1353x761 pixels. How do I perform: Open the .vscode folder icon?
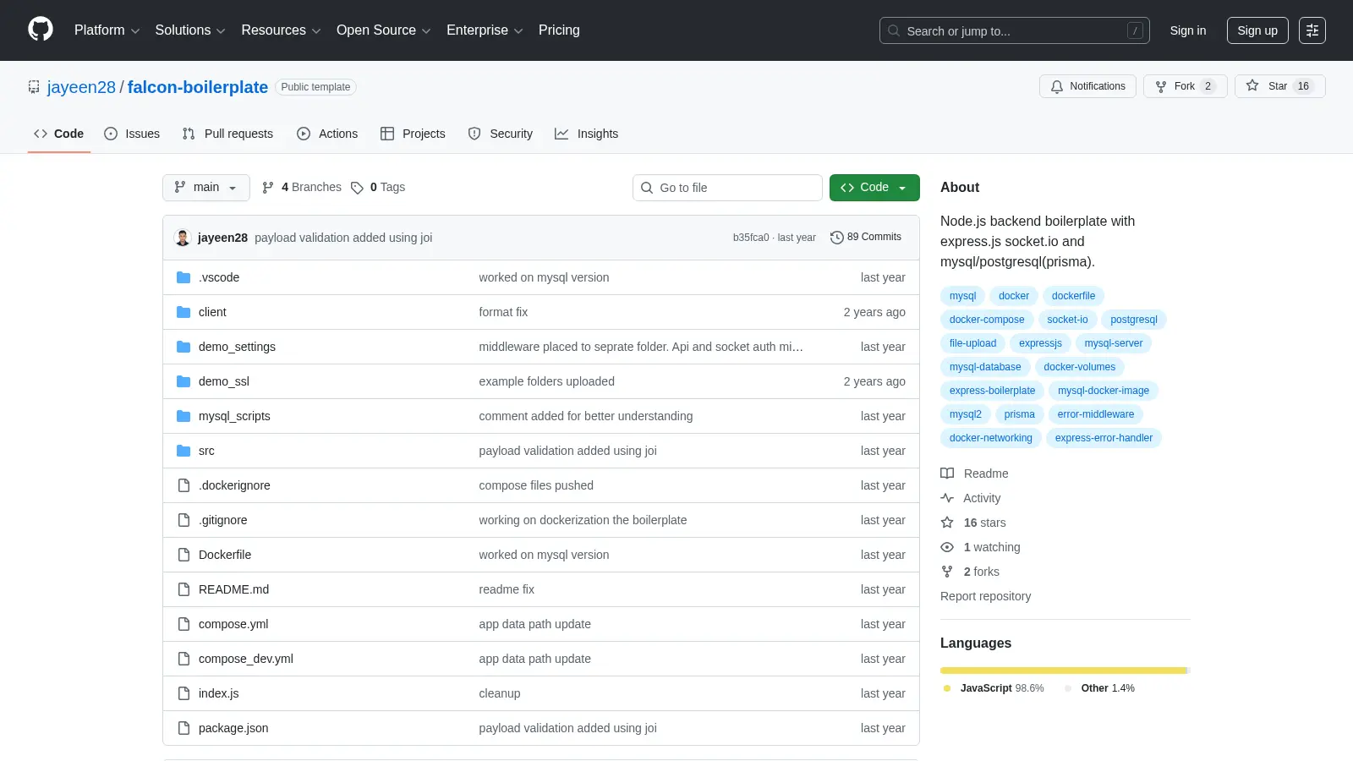[x=184, y=277]
